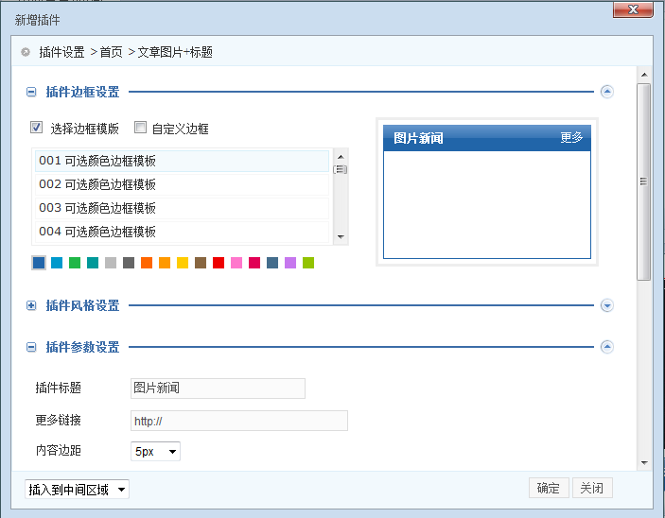Collapse the 插件边框设置 section with minus icon

point(31,93)
